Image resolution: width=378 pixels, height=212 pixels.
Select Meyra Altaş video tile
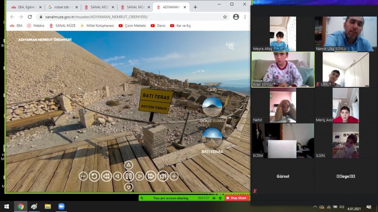[283, 34]
